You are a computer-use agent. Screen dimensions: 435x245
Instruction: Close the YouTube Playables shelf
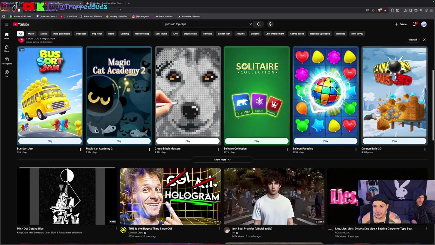pyautogui.click(x=424, y=40)
